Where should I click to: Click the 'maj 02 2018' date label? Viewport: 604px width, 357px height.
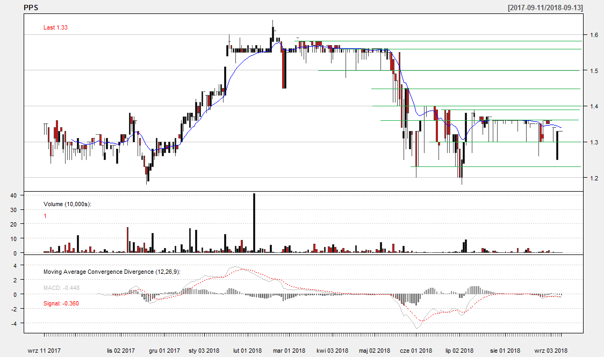click(375, 351)
